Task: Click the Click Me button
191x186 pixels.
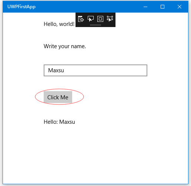Action: (x=58, y=97)
